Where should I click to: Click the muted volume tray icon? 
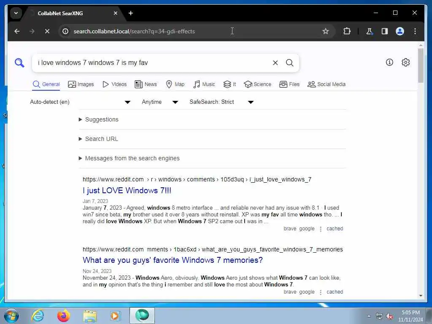[389, 316]
